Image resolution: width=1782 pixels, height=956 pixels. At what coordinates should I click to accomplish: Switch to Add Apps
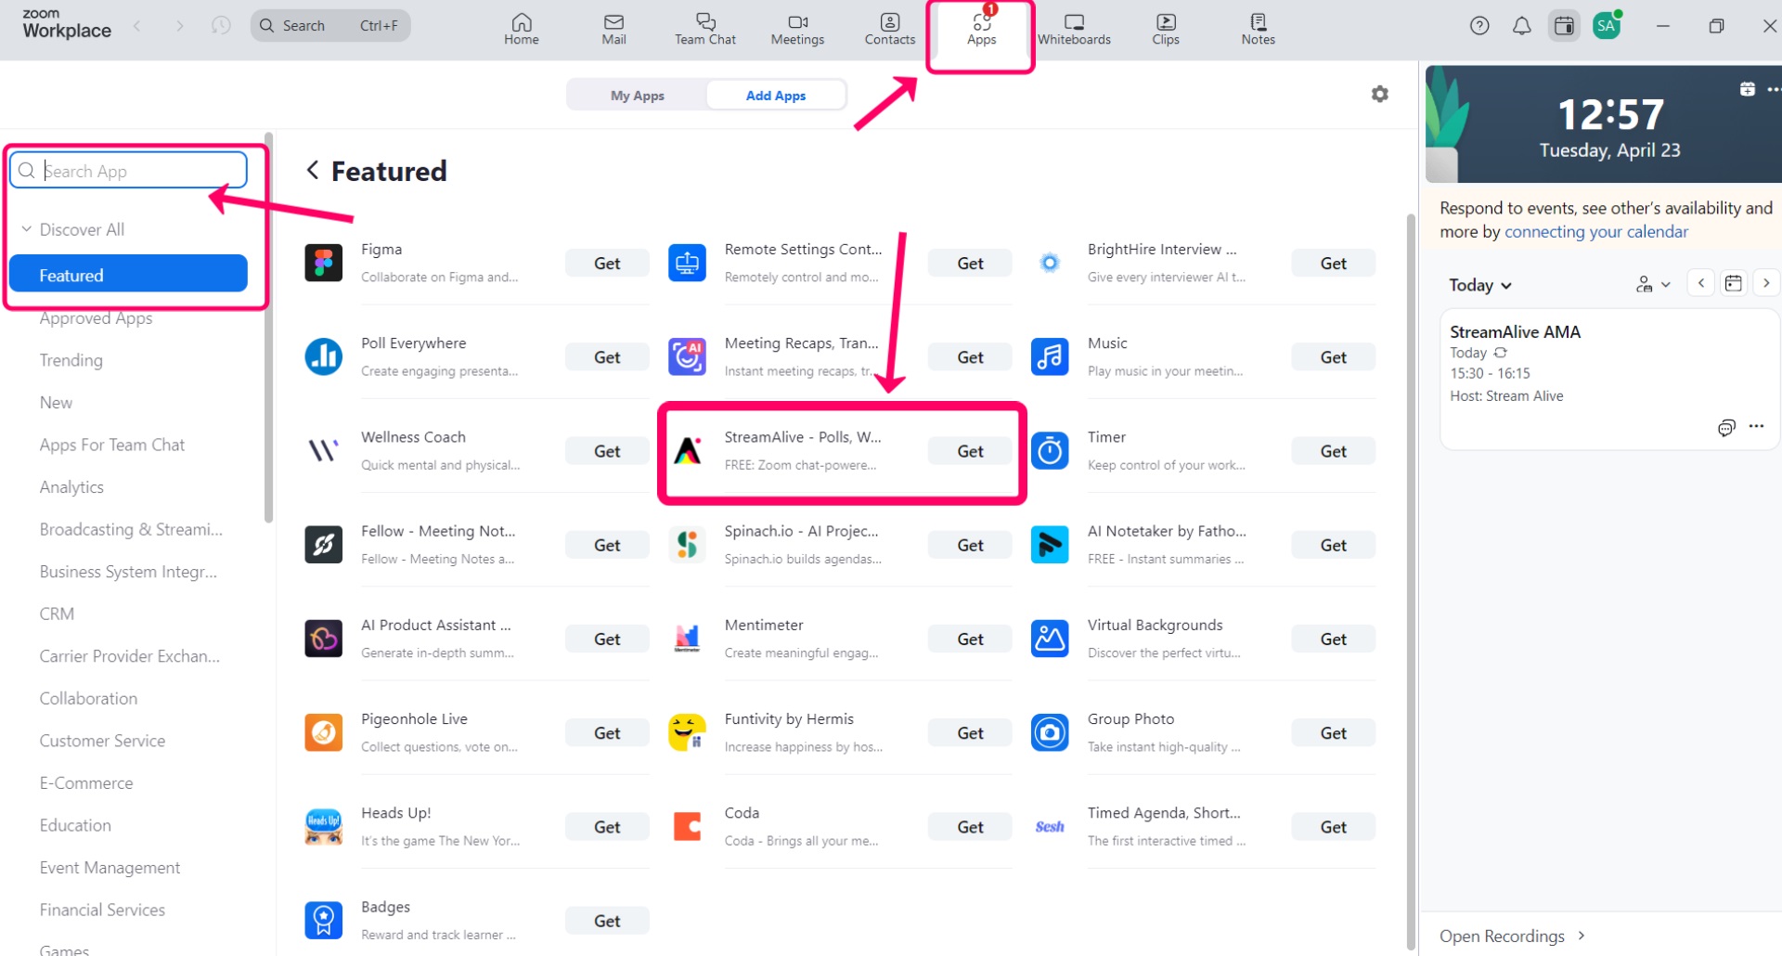tap(776, 96)
